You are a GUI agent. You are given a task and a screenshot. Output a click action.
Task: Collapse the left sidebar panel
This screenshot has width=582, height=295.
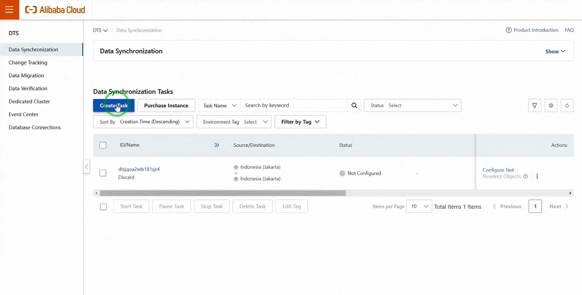[86, 167]
